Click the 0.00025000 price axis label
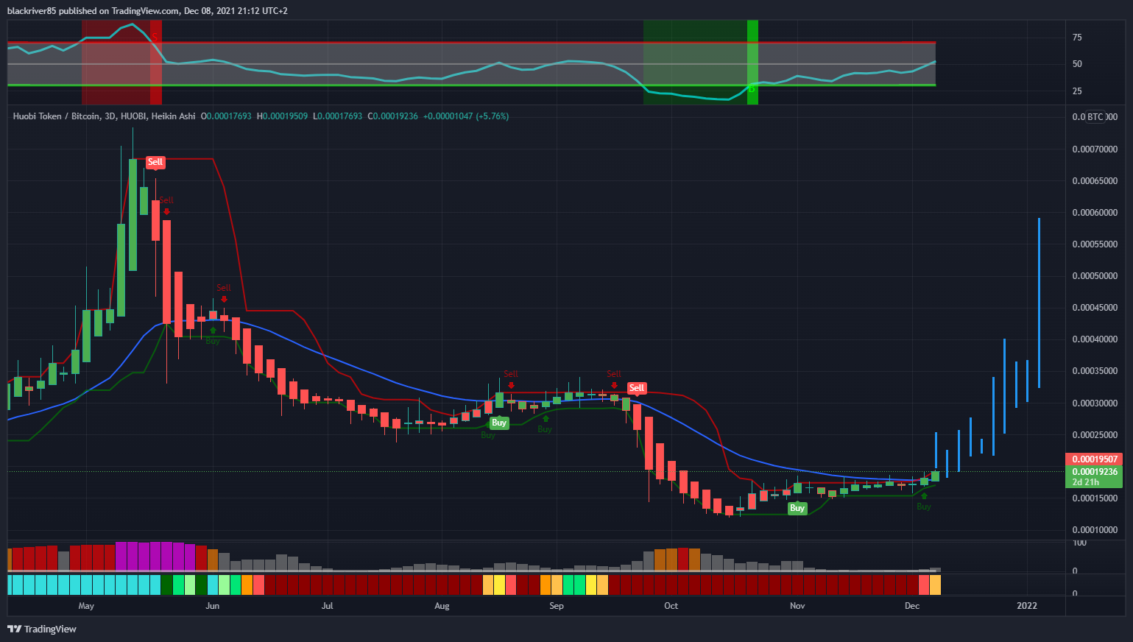This screenshot has width=1133, height=642. click(1095, 435)
